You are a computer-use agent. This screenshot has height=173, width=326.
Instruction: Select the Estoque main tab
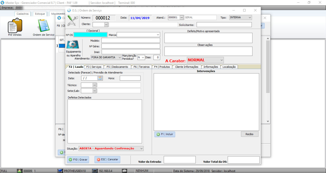tap(40, 14)
